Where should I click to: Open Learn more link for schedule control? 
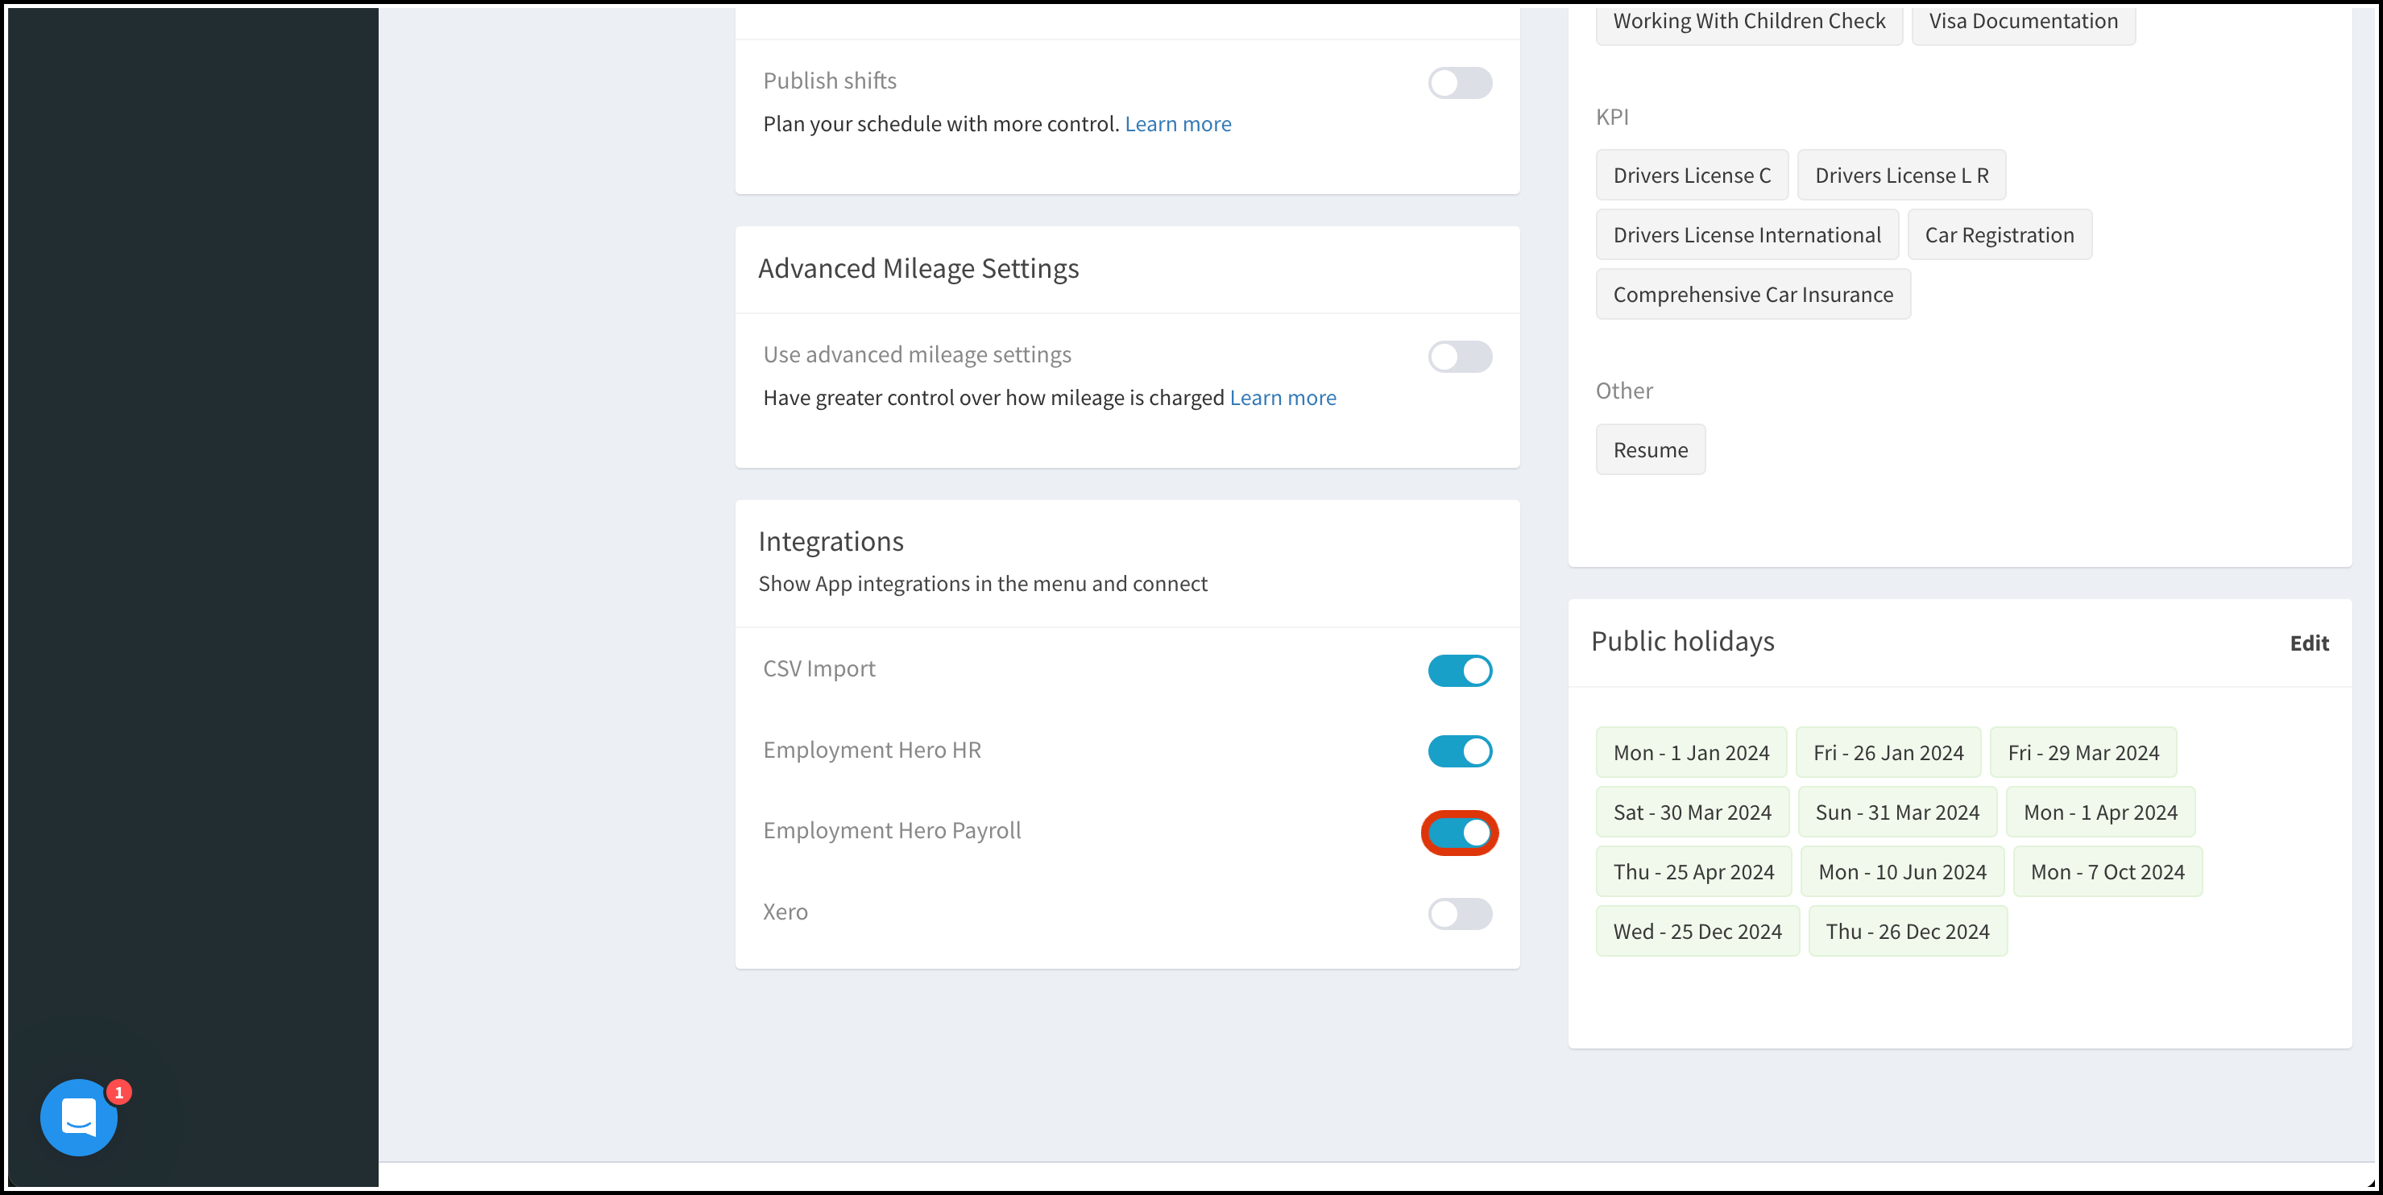click(1177, 124)
